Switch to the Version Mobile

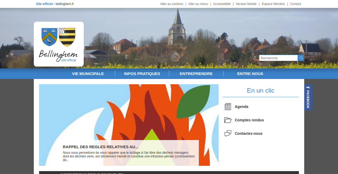pos(246,4)
